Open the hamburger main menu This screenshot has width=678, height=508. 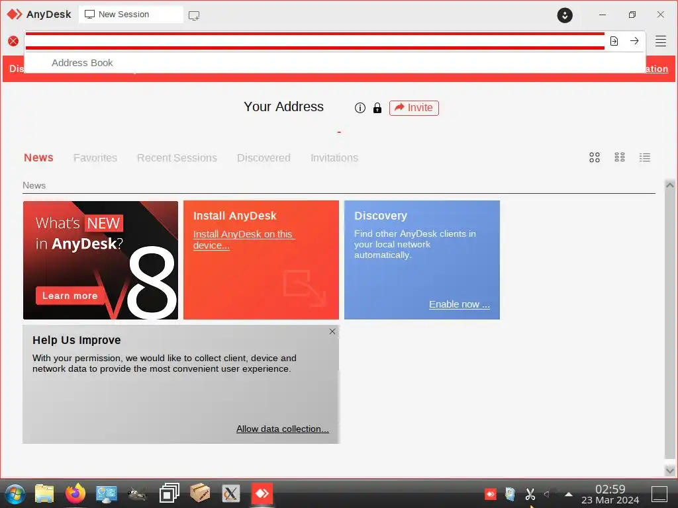pos(660,41)
